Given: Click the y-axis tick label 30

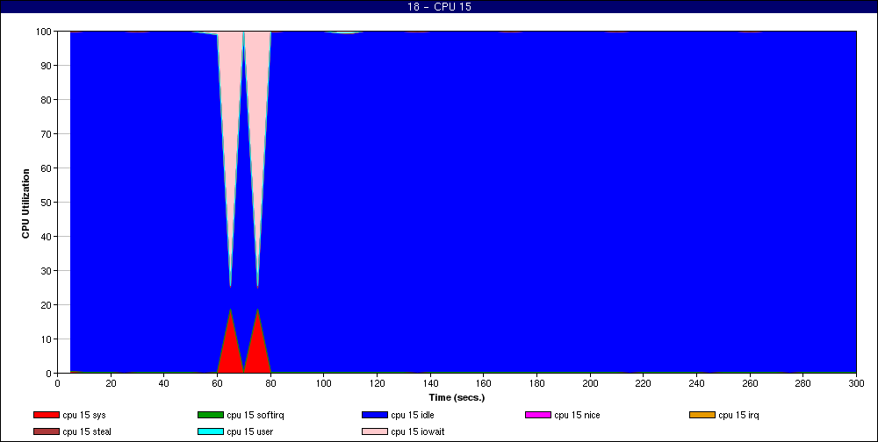Looking at the screenshot, I should click(x=47, y=271).
